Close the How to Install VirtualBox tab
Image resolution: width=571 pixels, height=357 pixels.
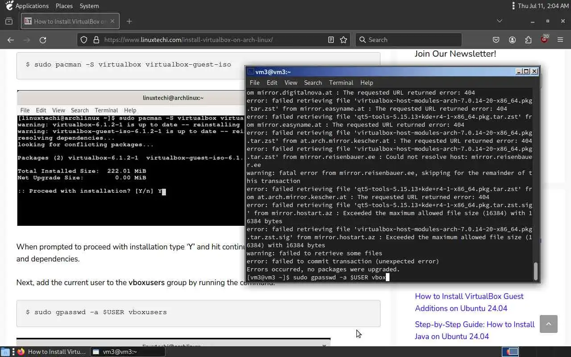point(112,21)
